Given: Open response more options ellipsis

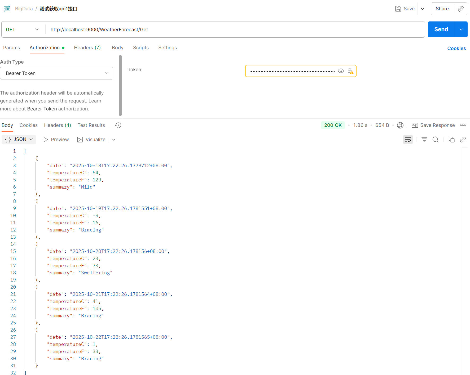Looking at the screenshot, I should tap(463, 125).
